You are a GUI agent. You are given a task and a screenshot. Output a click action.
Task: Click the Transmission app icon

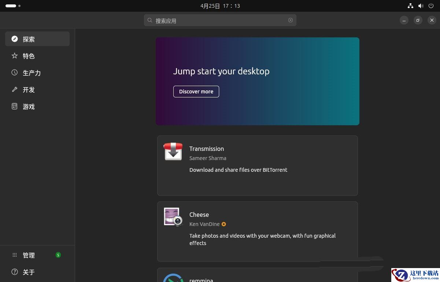point(173,152)
